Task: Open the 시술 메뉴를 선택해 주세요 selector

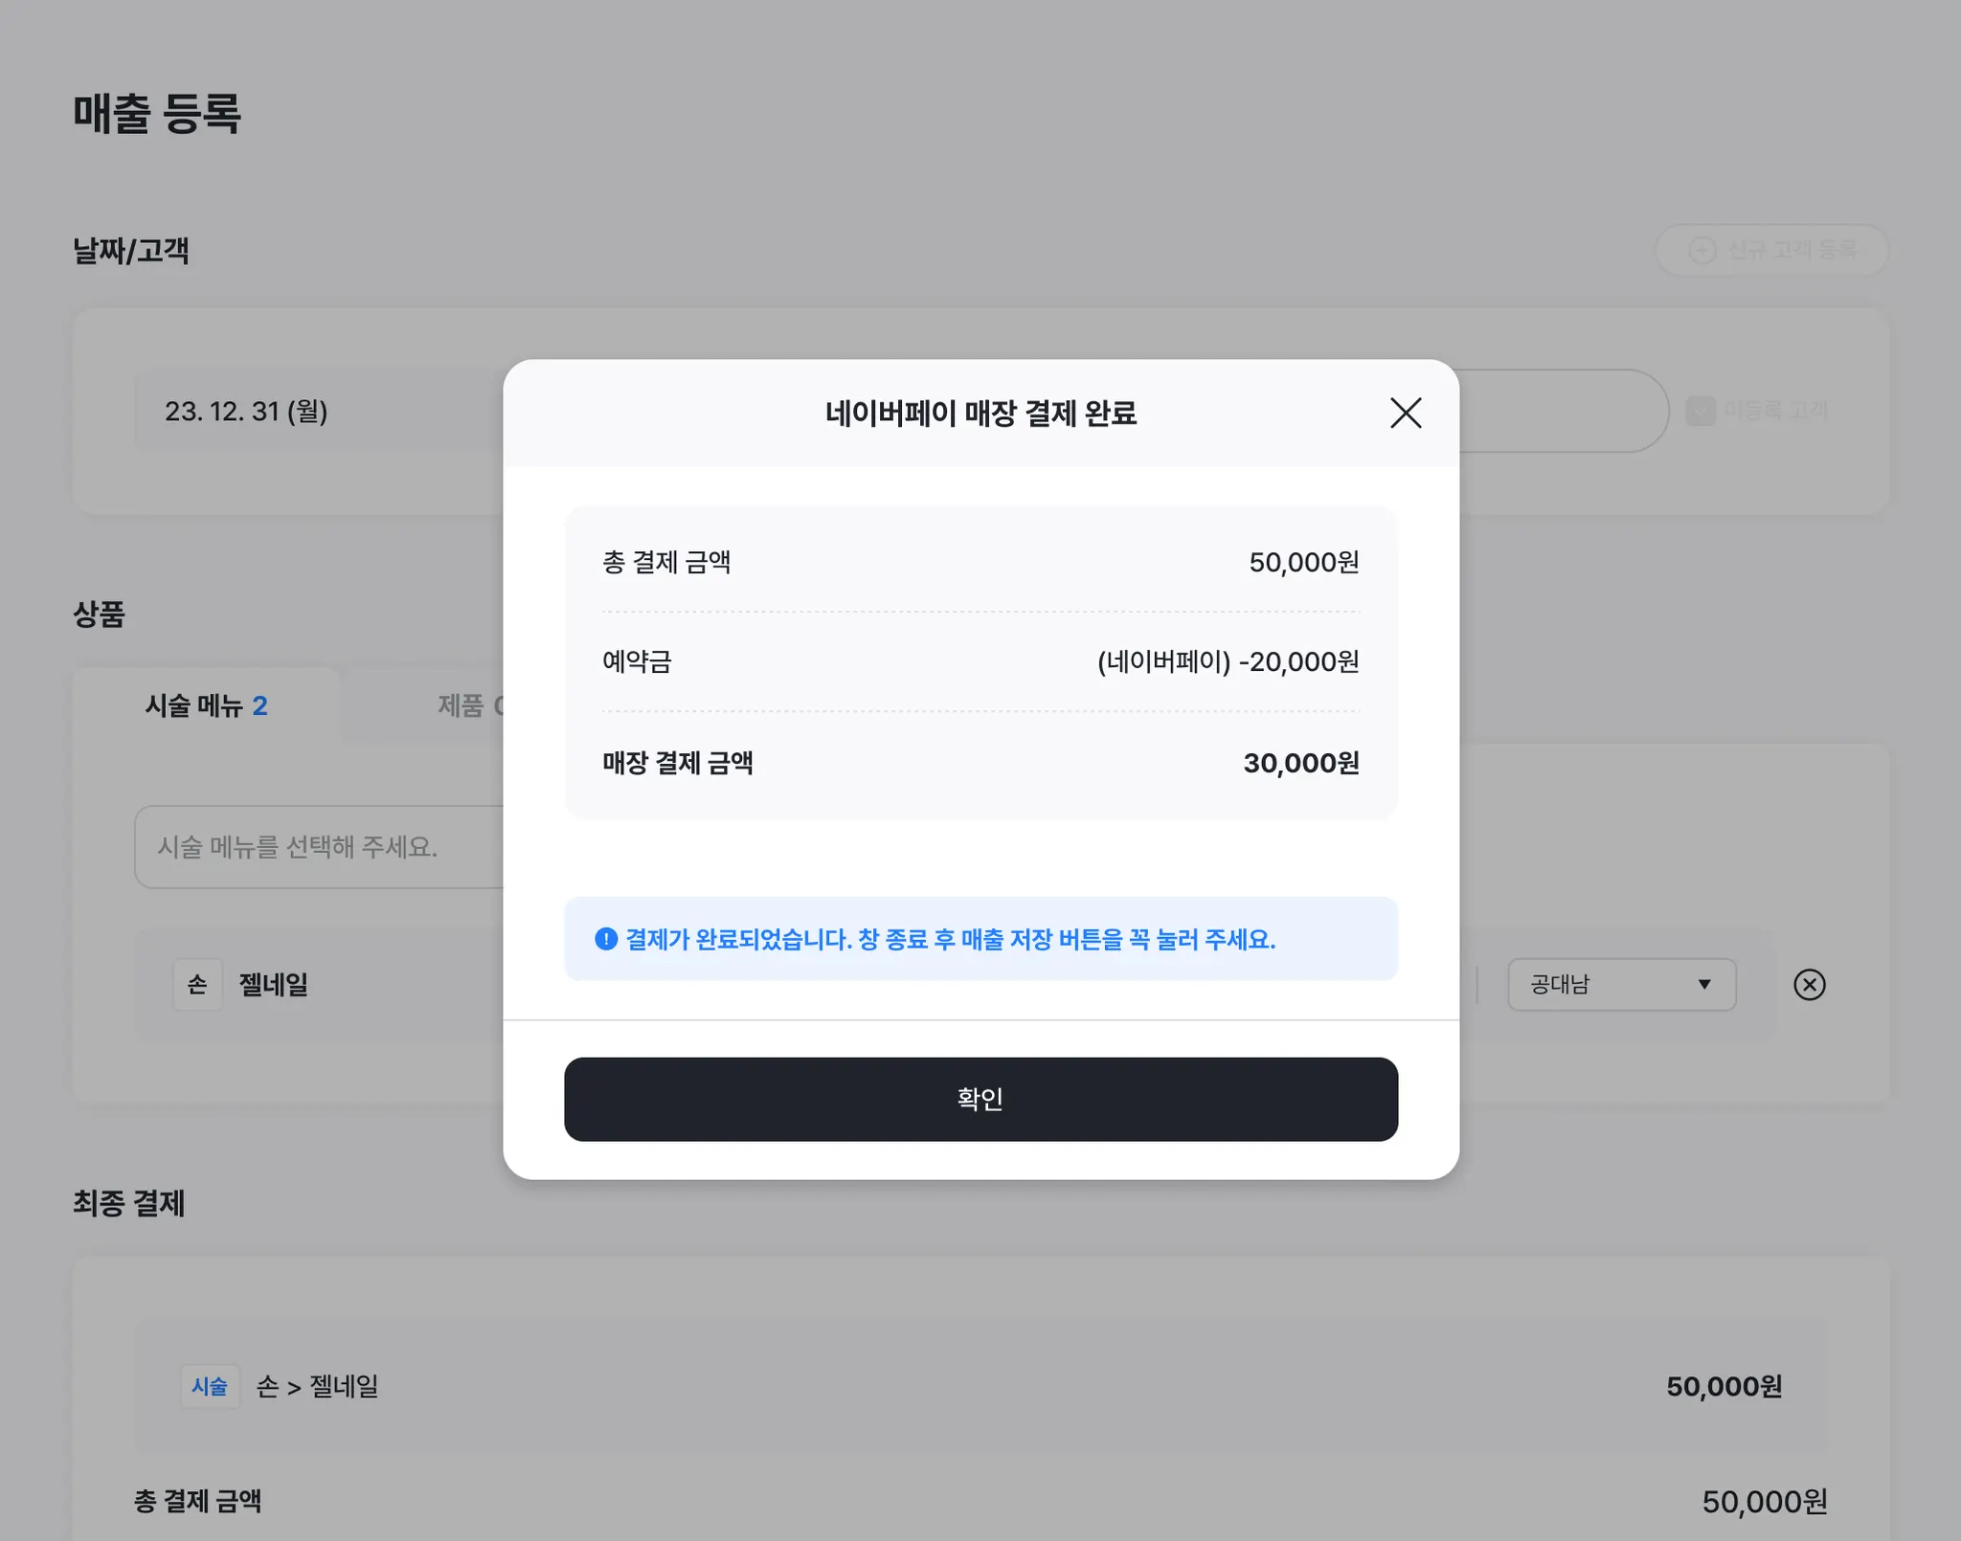Action: [320, 846]
